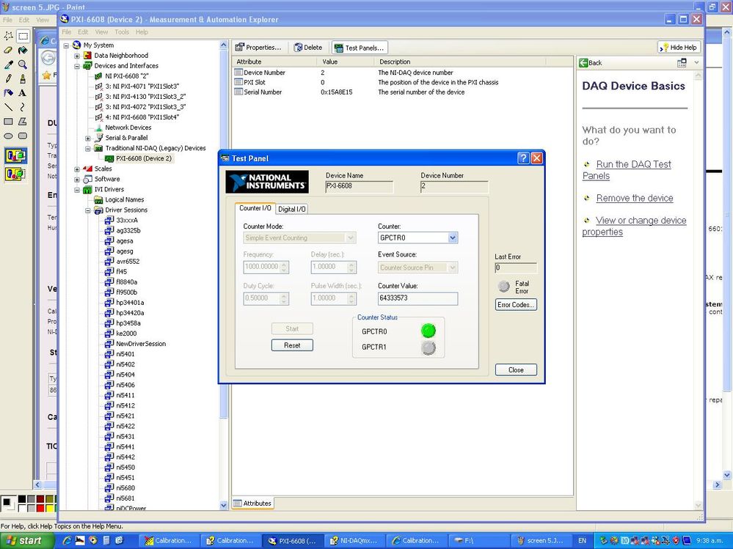Image resolution: width=733 pixels, height=549 pixels.
Task: Select the Line tool in Paint
Action: click(8, 107)
